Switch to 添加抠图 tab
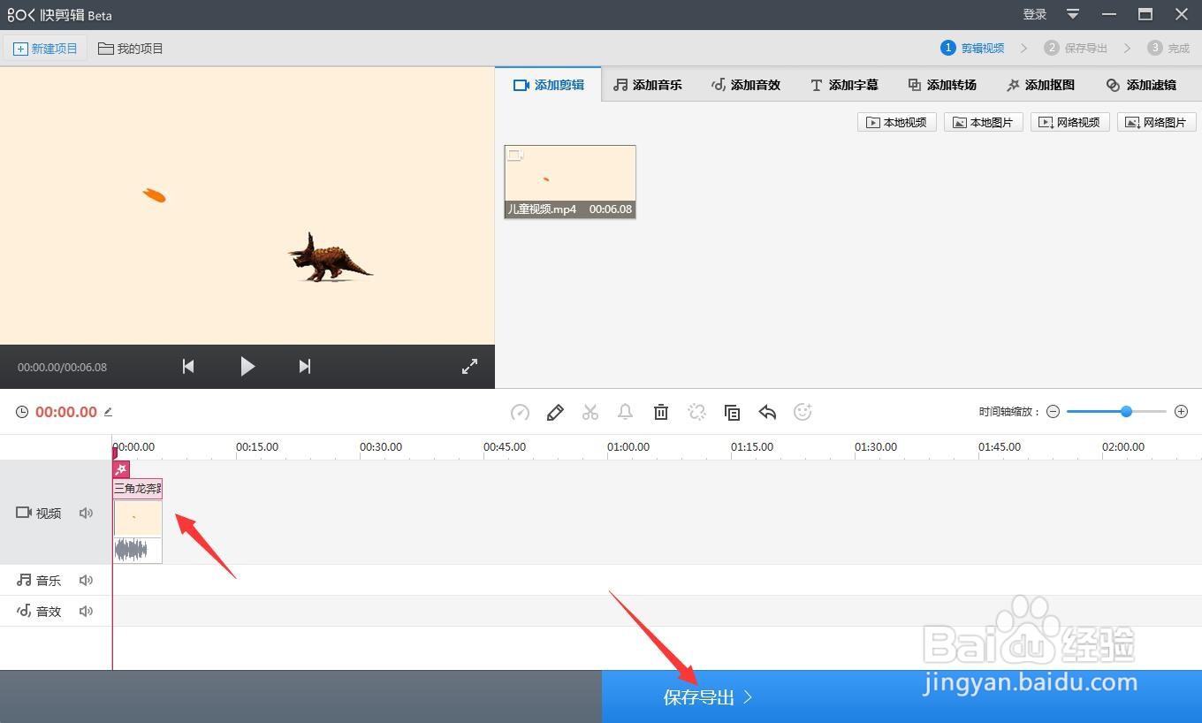Image resolution: width=1202 pixels, height=723 pixels. coord(1040,85)
